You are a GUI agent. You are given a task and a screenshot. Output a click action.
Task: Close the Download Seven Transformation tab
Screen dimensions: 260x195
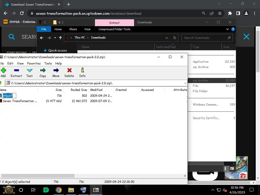tap(59, 5)
